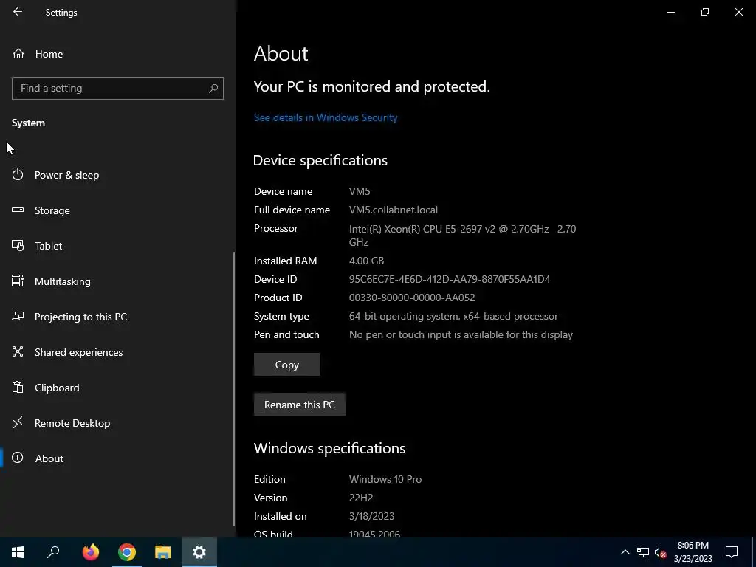756x567 pixels.
Task: Open the notification Action Center icon
Action: (x=732, y=552)
